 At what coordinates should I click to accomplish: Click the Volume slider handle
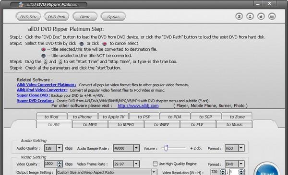[166, 148]
